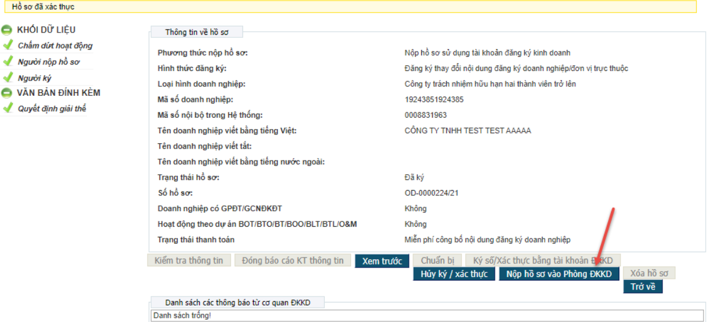
Task: Click the Hình thức đăng ký label
Action: 191,69
